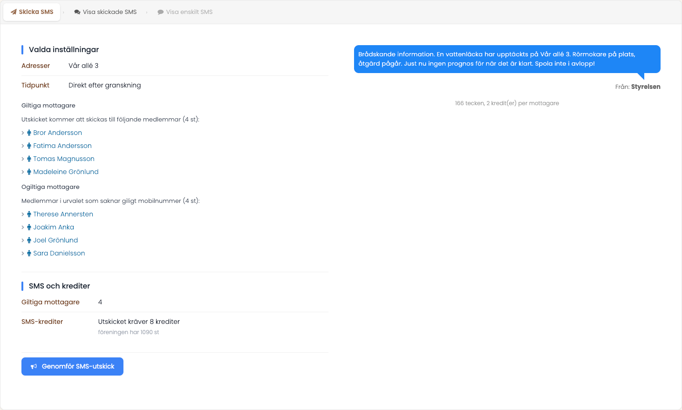The width and height of the screenshot is (682, 410).
Task: Open member link Joel Grönlund
Action: pyautogui.click(x=55, y=240)
